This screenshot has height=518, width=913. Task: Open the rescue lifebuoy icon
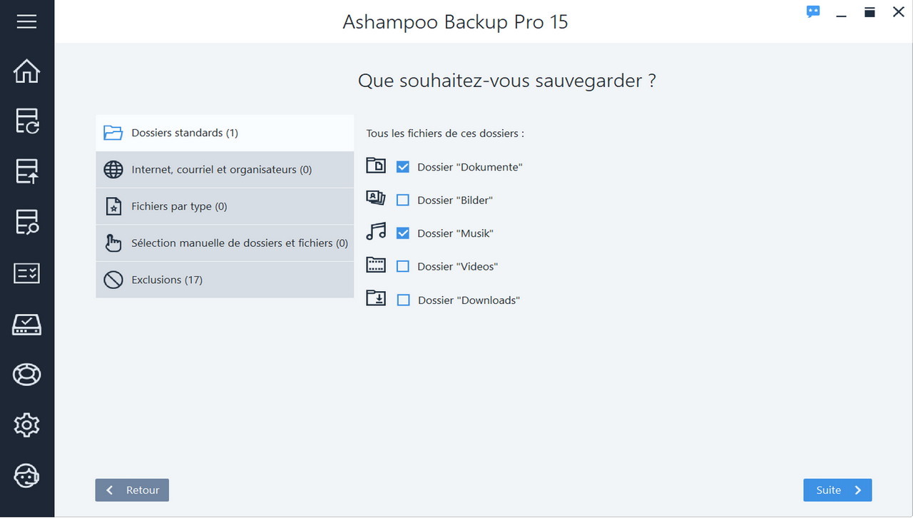26,375
